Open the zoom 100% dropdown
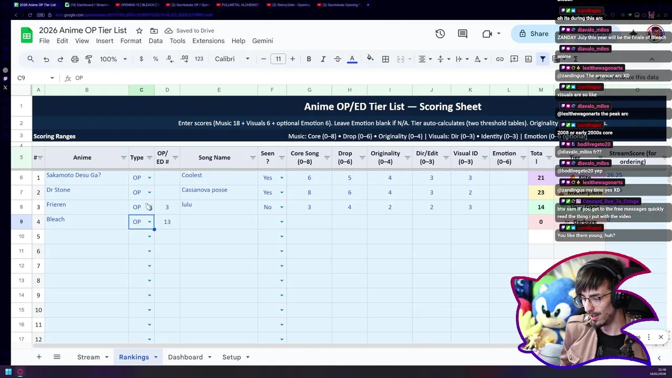The image size is (672, 378). pos(113,59)
